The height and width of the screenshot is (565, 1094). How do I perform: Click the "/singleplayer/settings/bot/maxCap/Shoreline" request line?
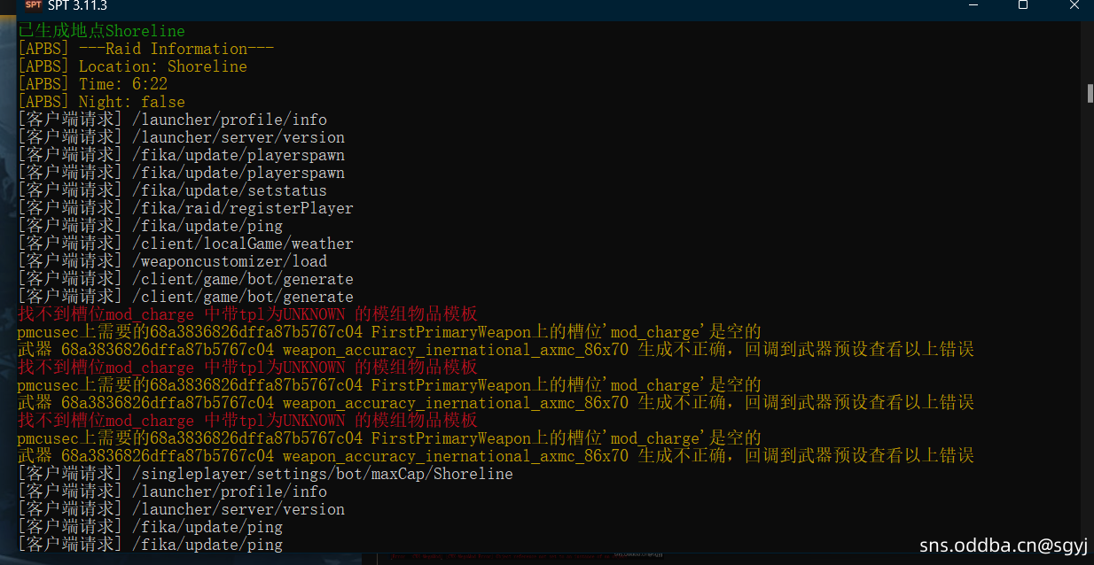point(266,474)
